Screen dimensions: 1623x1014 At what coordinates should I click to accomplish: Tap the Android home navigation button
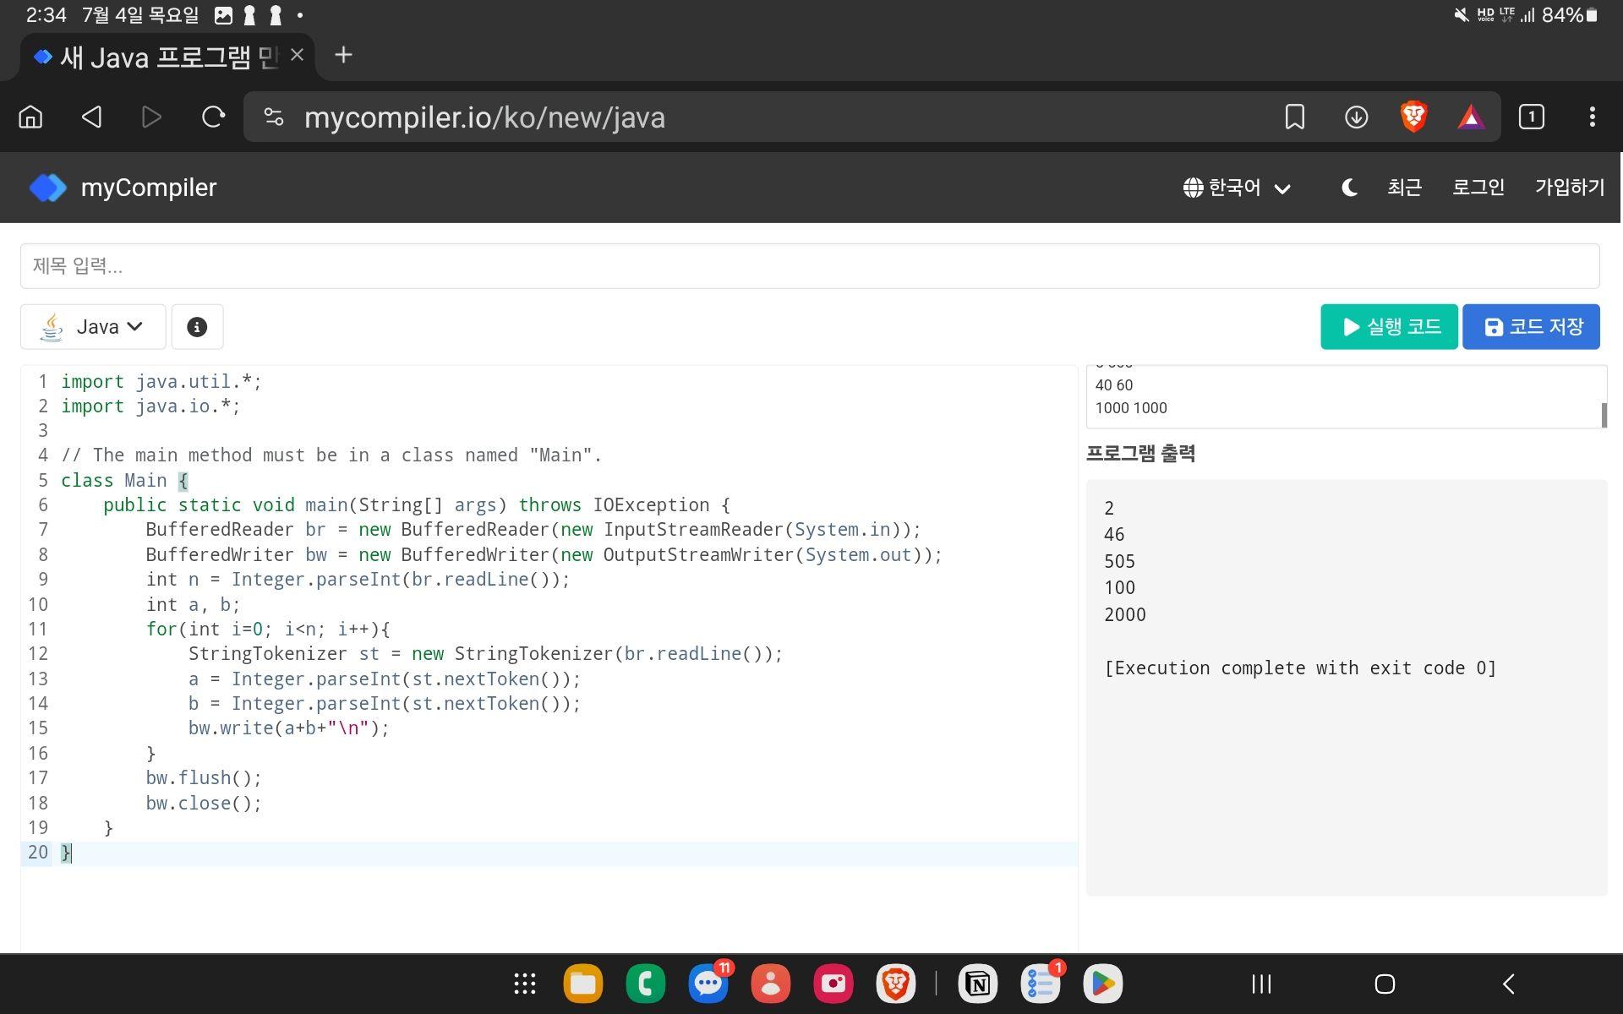click(1385, 984)
